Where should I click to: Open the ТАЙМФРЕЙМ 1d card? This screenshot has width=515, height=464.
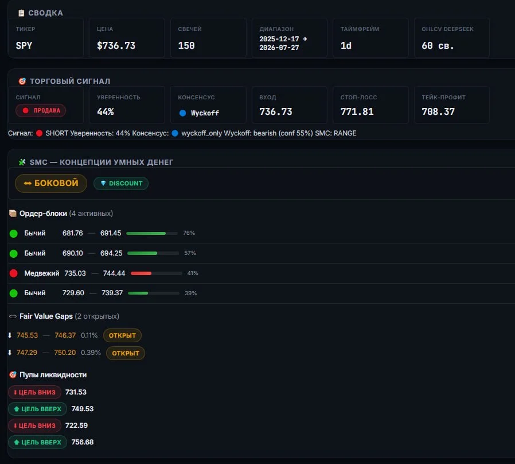(370, 38)
